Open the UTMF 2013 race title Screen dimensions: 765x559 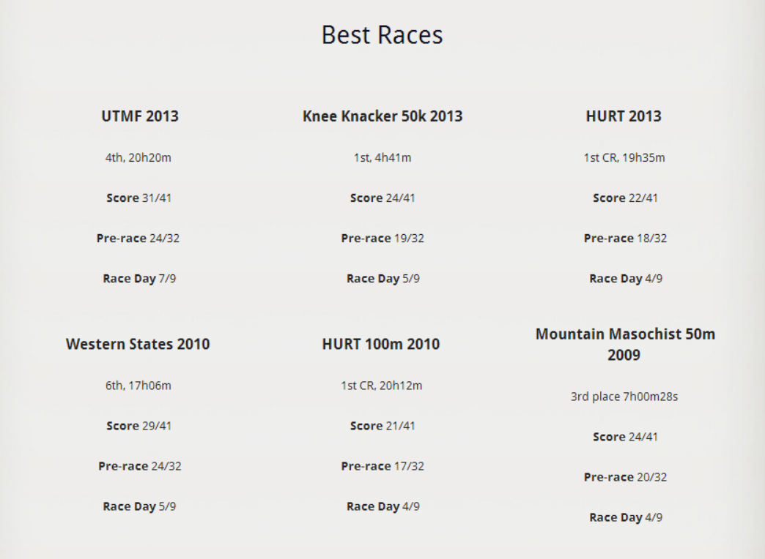pyautogui.click(x=139, y=116)
